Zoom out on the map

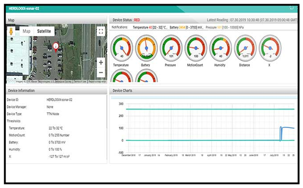coord(101,72)
